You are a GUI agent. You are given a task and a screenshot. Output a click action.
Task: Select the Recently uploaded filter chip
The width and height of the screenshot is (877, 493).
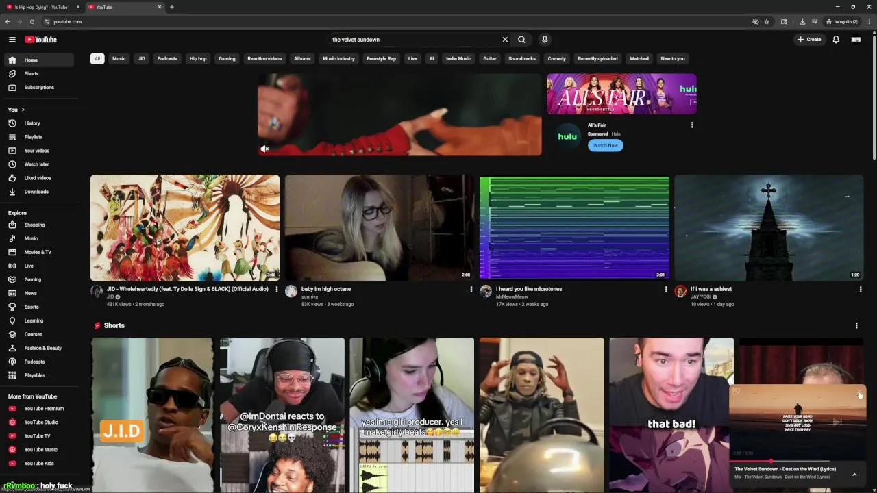[597, 59]
